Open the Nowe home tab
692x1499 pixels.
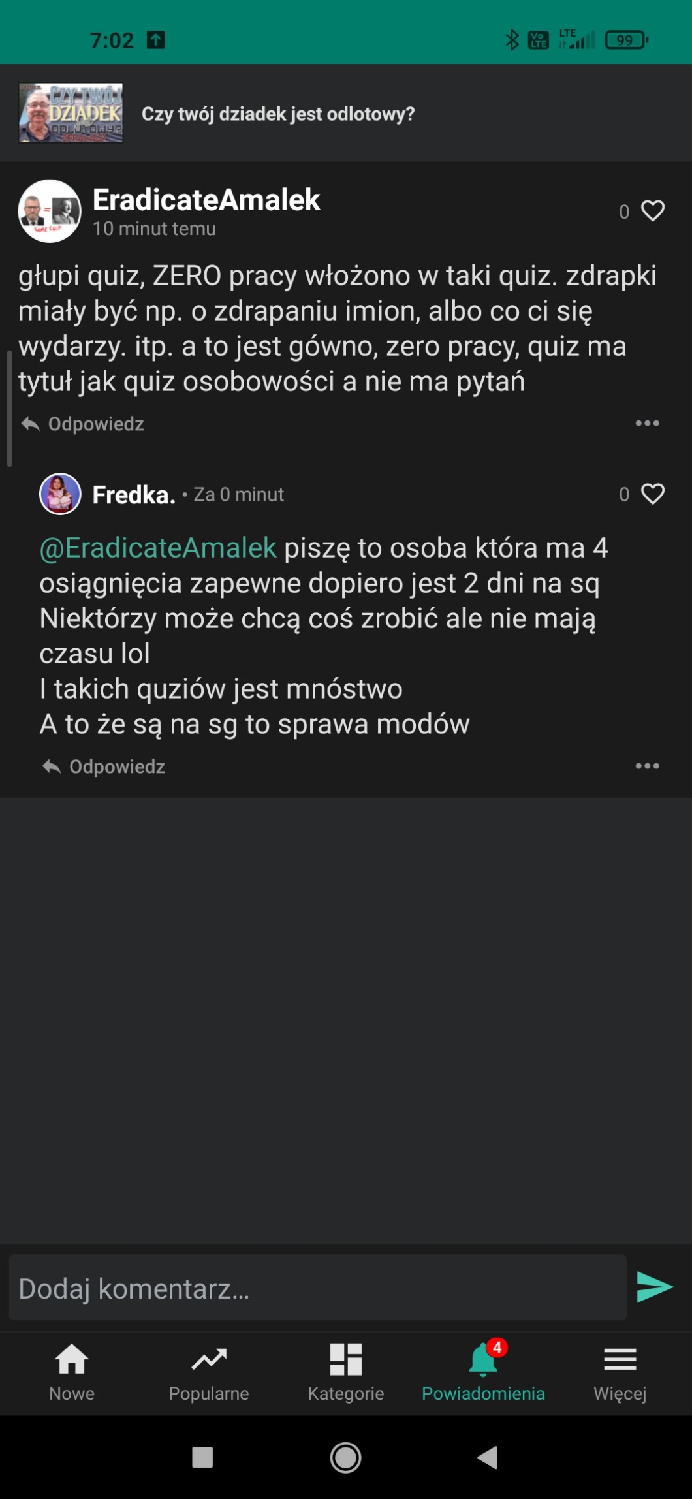[72, 1372]
